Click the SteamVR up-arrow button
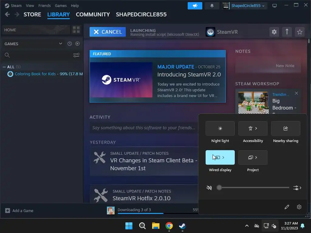This screenshot has width=311, height=233. (x=287, y=32)
